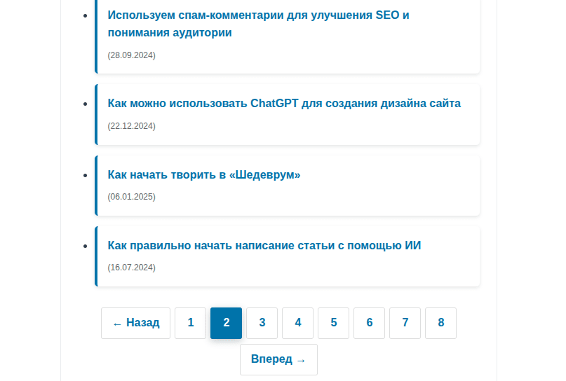566x381 pixels.
Task: Click the date (06.01.2025) under the Шедеврум article
Action: tap(132, 197)
